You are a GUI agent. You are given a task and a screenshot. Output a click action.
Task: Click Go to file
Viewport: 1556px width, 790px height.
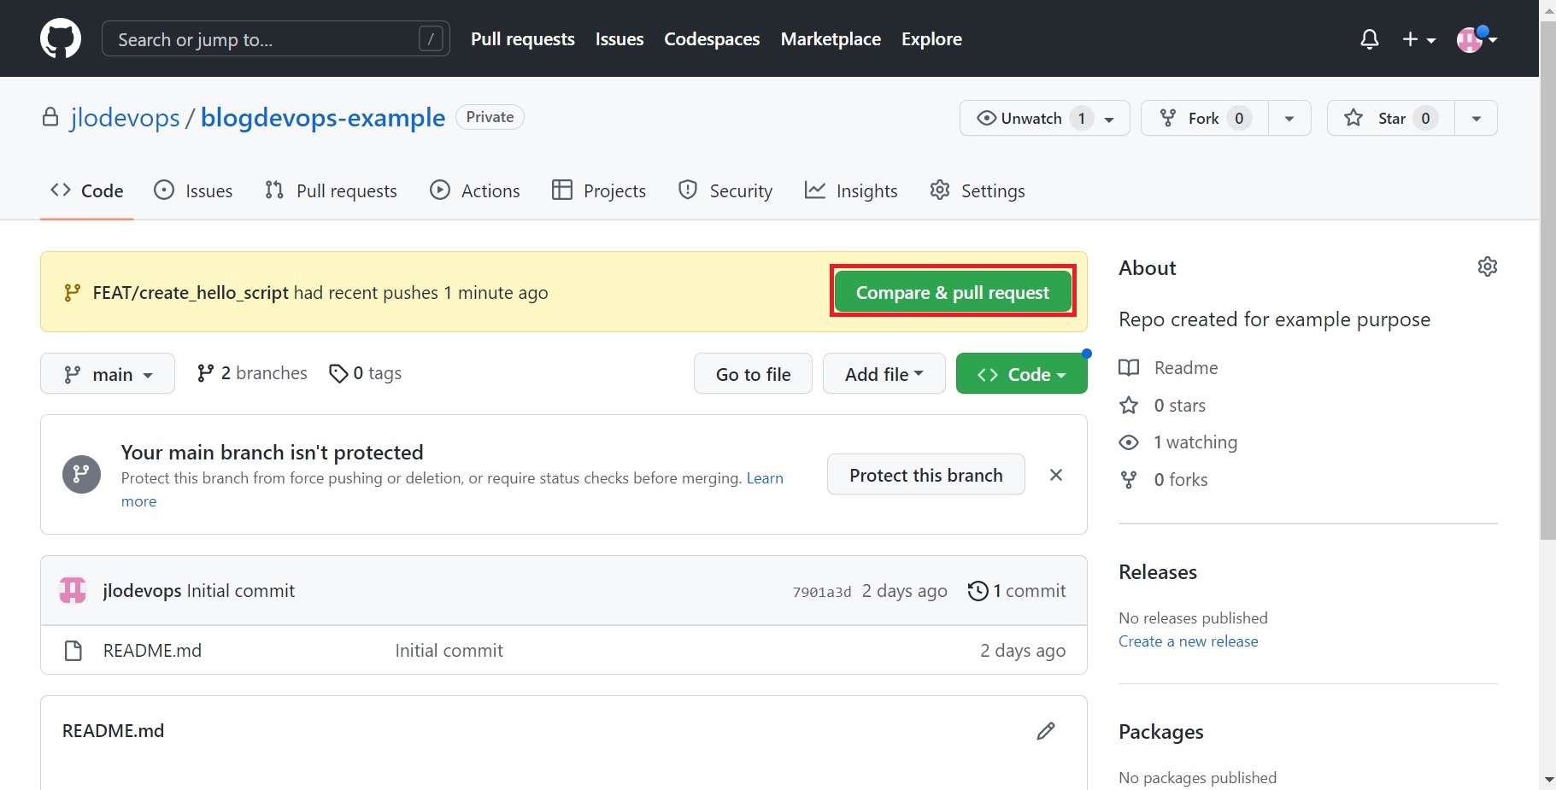(x=753, y=374)
